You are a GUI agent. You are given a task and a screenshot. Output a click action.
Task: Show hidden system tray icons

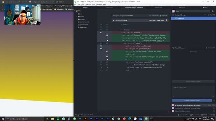click(x=185, y=119)
